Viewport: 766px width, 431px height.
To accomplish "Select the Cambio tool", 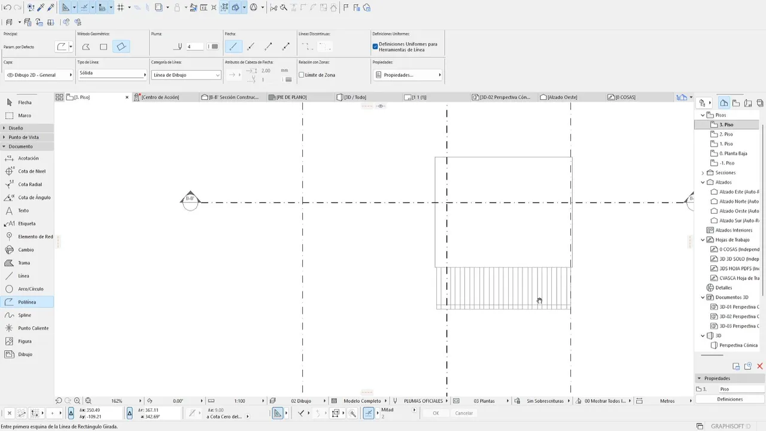I will 27,250.
